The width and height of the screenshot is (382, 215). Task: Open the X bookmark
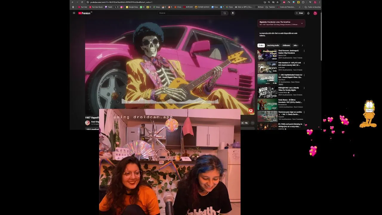coord(116,7)
